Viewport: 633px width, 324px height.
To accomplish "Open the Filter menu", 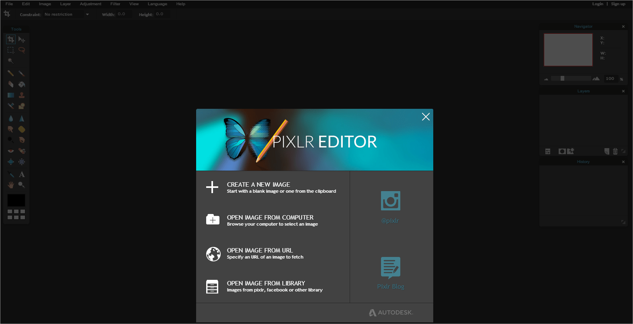I will tap(115, 4).
